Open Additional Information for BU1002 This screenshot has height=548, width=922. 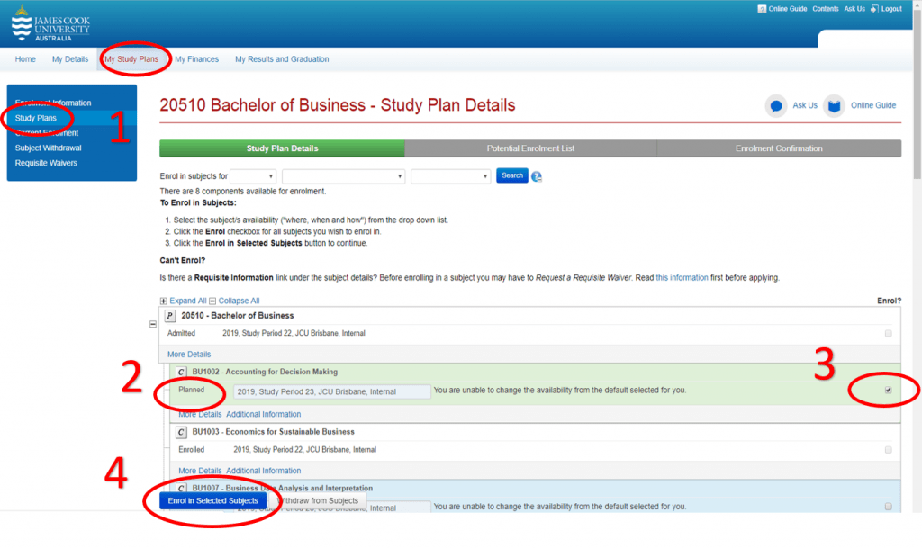pyautogui.click(x=264, y=414)
